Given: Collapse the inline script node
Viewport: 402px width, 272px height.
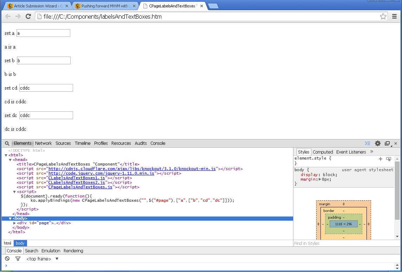Looking at the screenshot, I should pyautogui.click(x=14, y=192).
